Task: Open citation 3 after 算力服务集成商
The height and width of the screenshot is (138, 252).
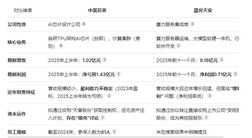Action: tap(192, 24)
